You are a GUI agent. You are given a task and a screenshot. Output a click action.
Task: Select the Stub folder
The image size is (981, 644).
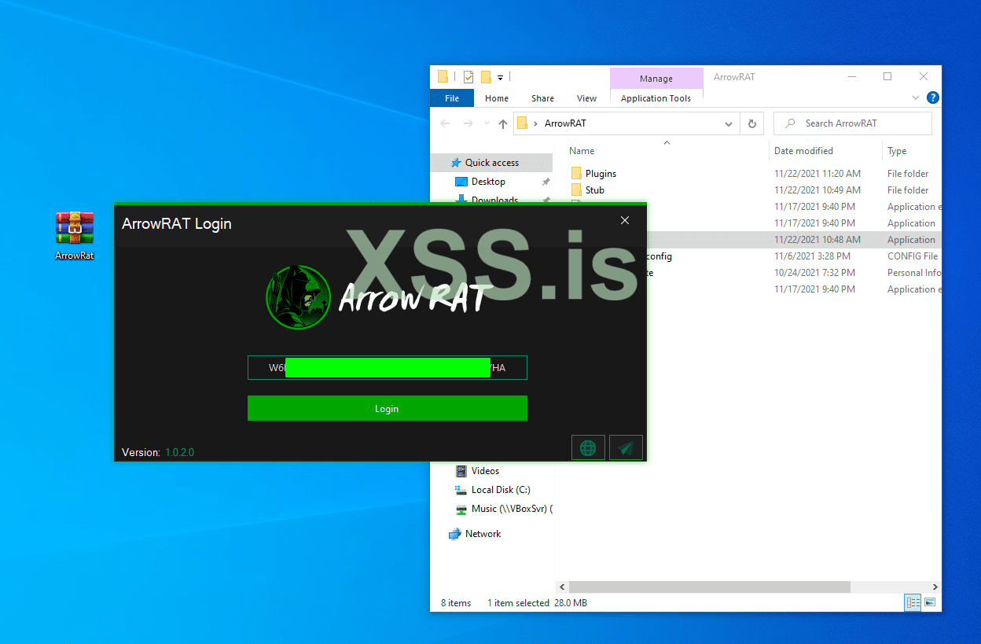point(595,190)
